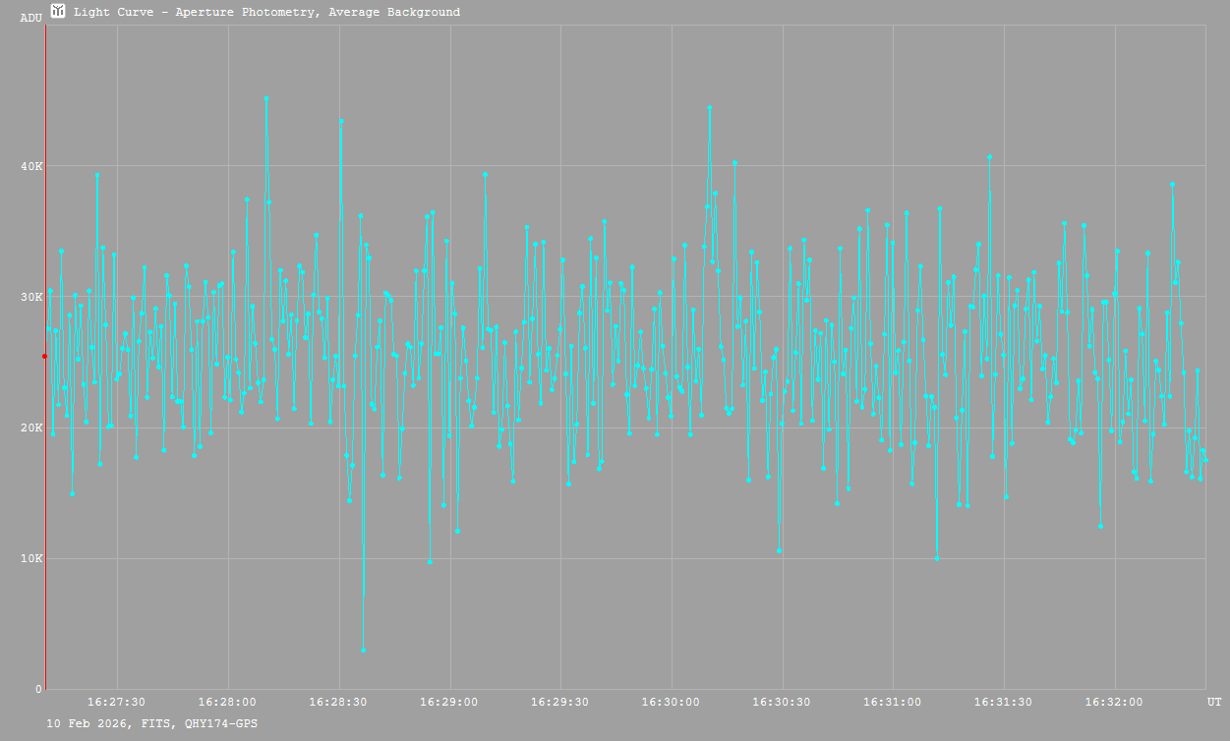Click the 16:27:30 time axis label

(x=117, y=702)
